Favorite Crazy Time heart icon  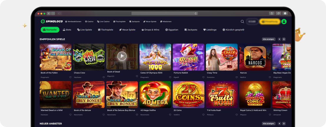[x=237, y=77]
